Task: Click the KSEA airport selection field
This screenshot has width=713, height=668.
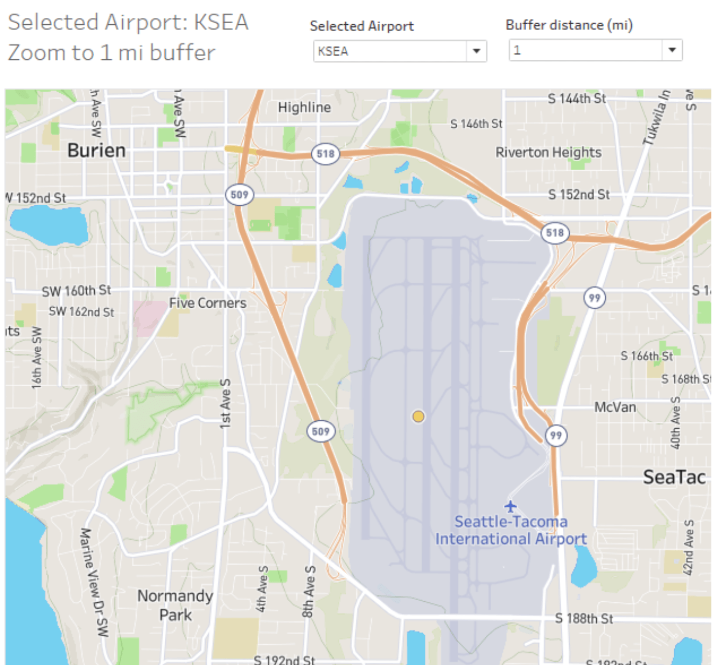Action: pyautogui.click(x=390, y=51)
